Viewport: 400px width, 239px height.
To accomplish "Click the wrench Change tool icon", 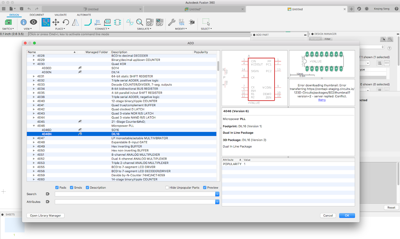I will 171,22.
